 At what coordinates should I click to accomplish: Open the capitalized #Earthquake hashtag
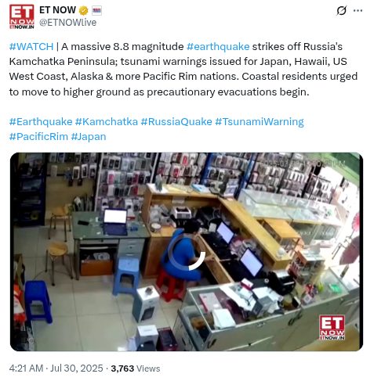pos(41,122)
